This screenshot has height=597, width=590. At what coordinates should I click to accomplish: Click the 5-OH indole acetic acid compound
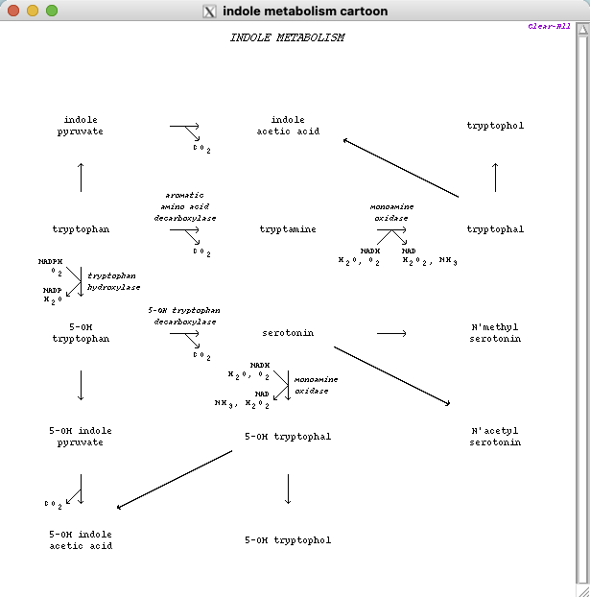pos(81,540)
